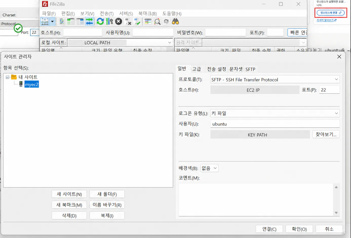Toggle processing of transfer queue icon
The width and height of the screenshot is (351, 238).
click(x=109, y=22)
